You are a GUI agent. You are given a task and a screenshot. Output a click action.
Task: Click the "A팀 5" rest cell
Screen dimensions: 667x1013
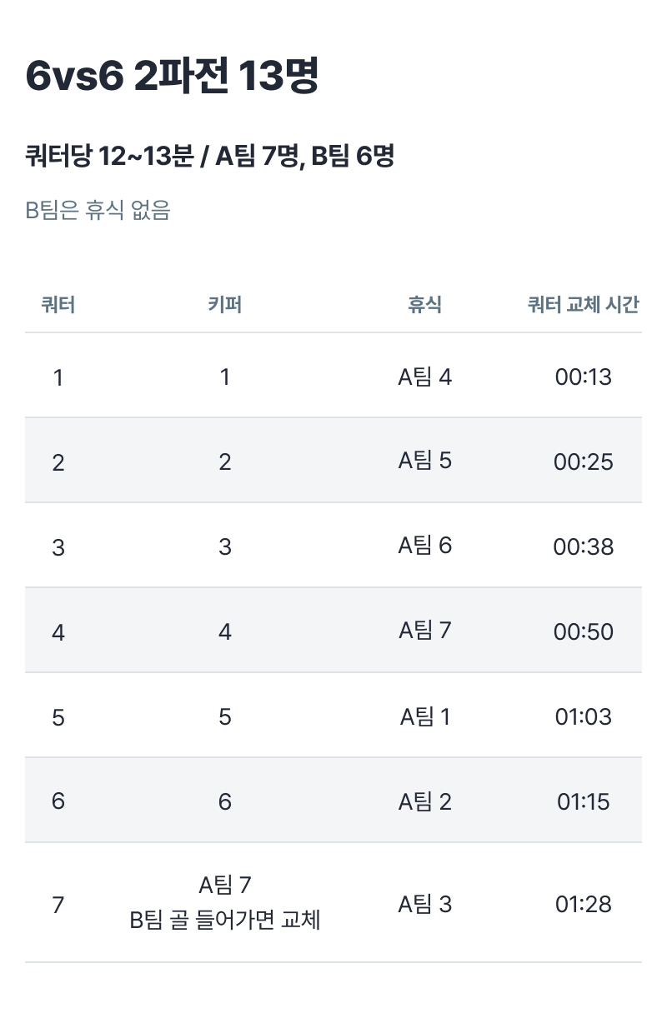(424, 461)
